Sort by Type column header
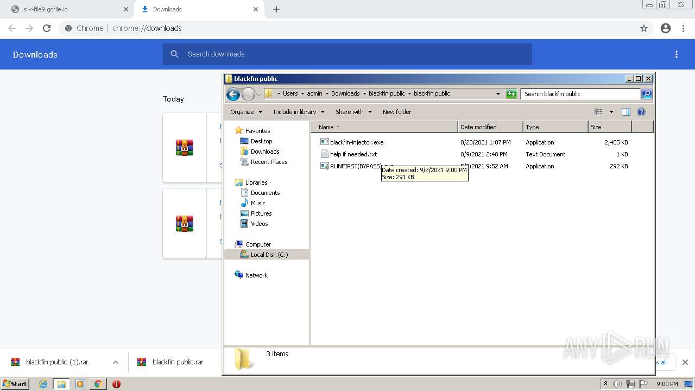 (555, 127)
